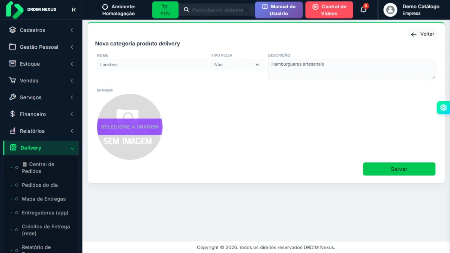Click the Estoque box icon

pos(13,64)
